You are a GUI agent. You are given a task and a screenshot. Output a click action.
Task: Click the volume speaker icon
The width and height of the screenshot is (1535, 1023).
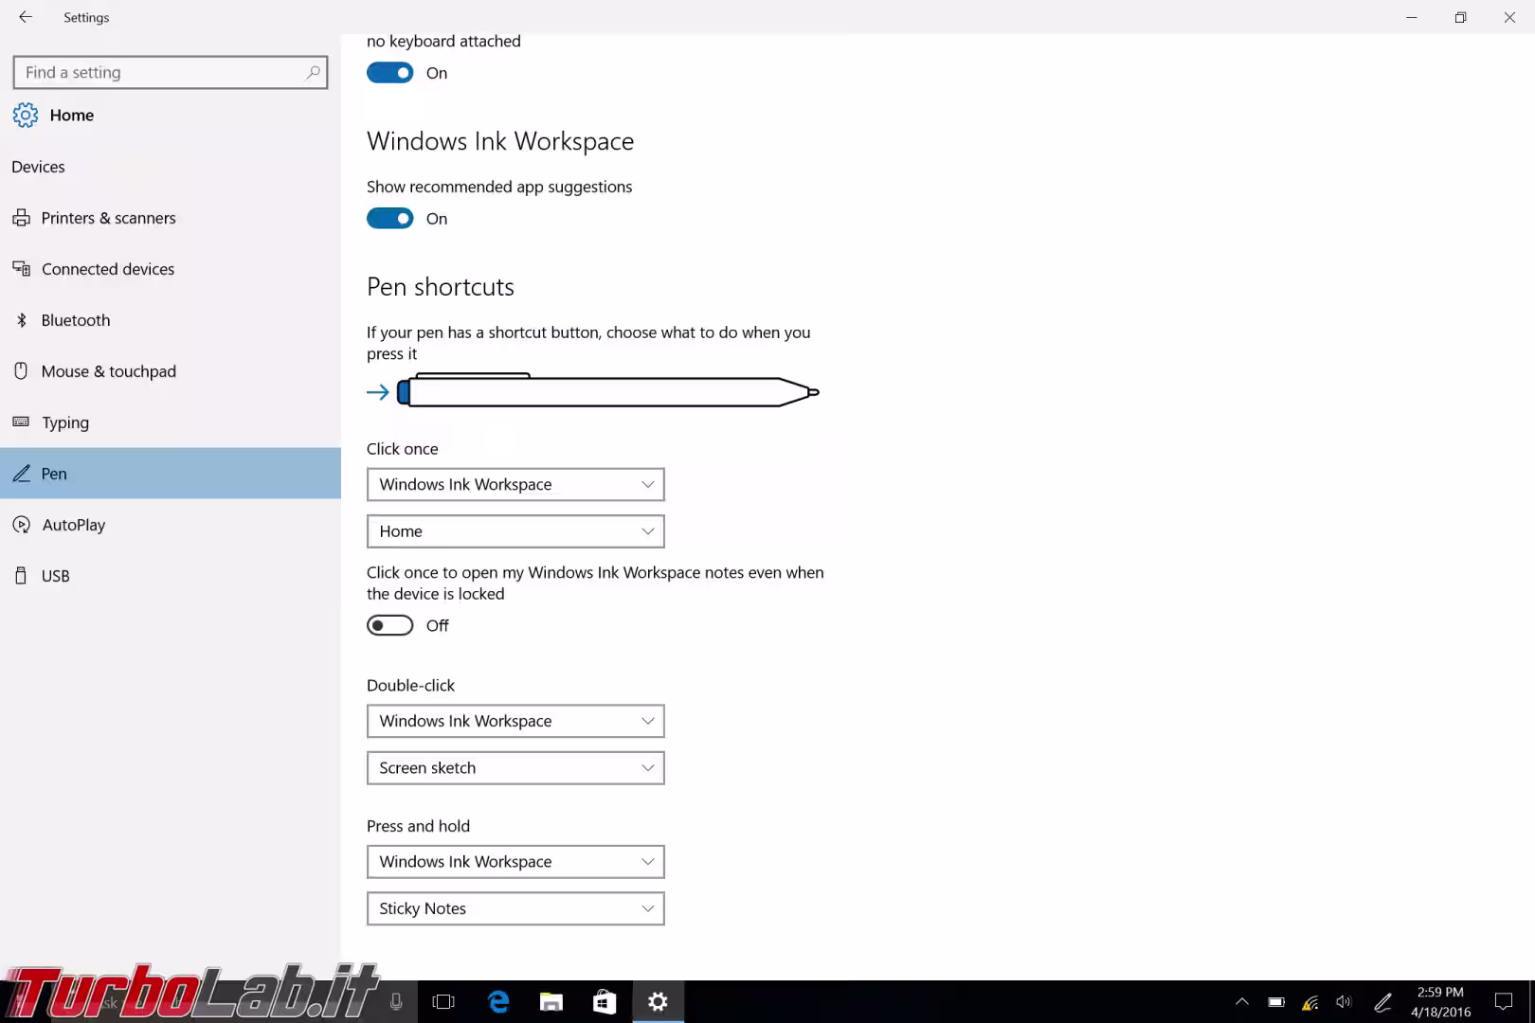[x=1344, y=1002]
